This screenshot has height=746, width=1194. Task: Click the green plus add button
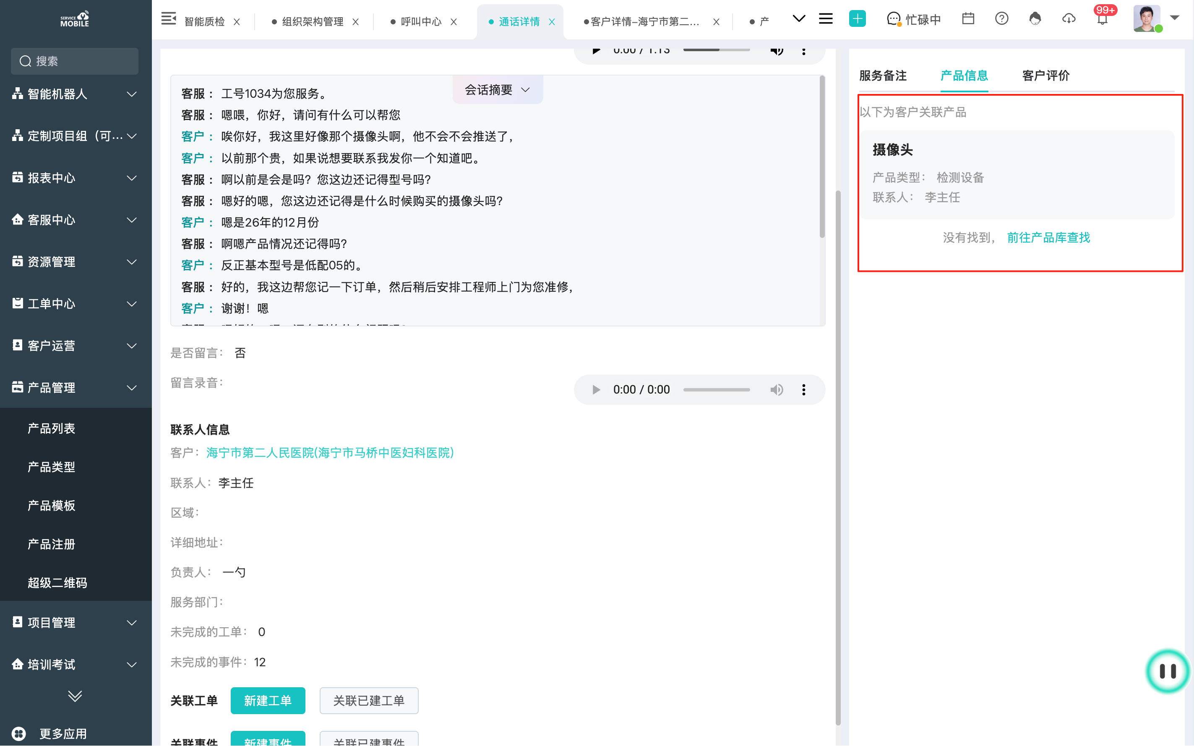[x=857, y=19]
